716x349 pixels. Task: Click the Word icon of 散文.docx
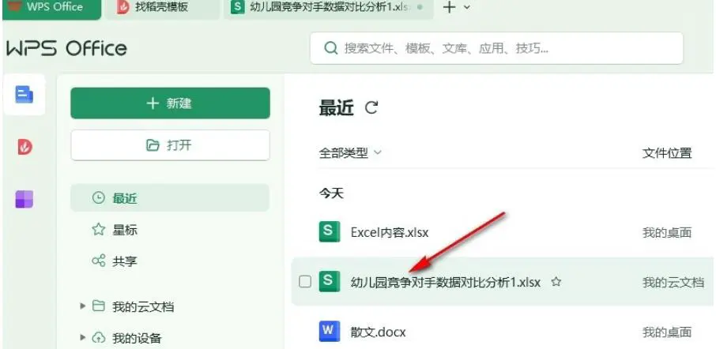(330, 331)
